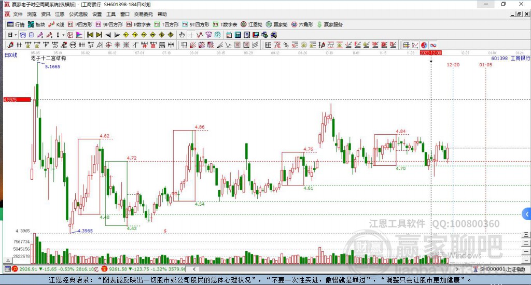Image resolution: width=531 pixels, height=285 pixels.
Task: Open the calendar icon in toolbar
Action: (x=229, y=35)
